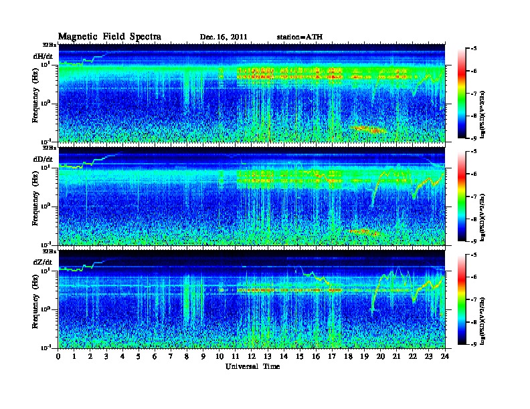The width and height of the screenshot is (530, 409).
Task: Click hour tick label "20" on time axis
Action: (381, 356)
